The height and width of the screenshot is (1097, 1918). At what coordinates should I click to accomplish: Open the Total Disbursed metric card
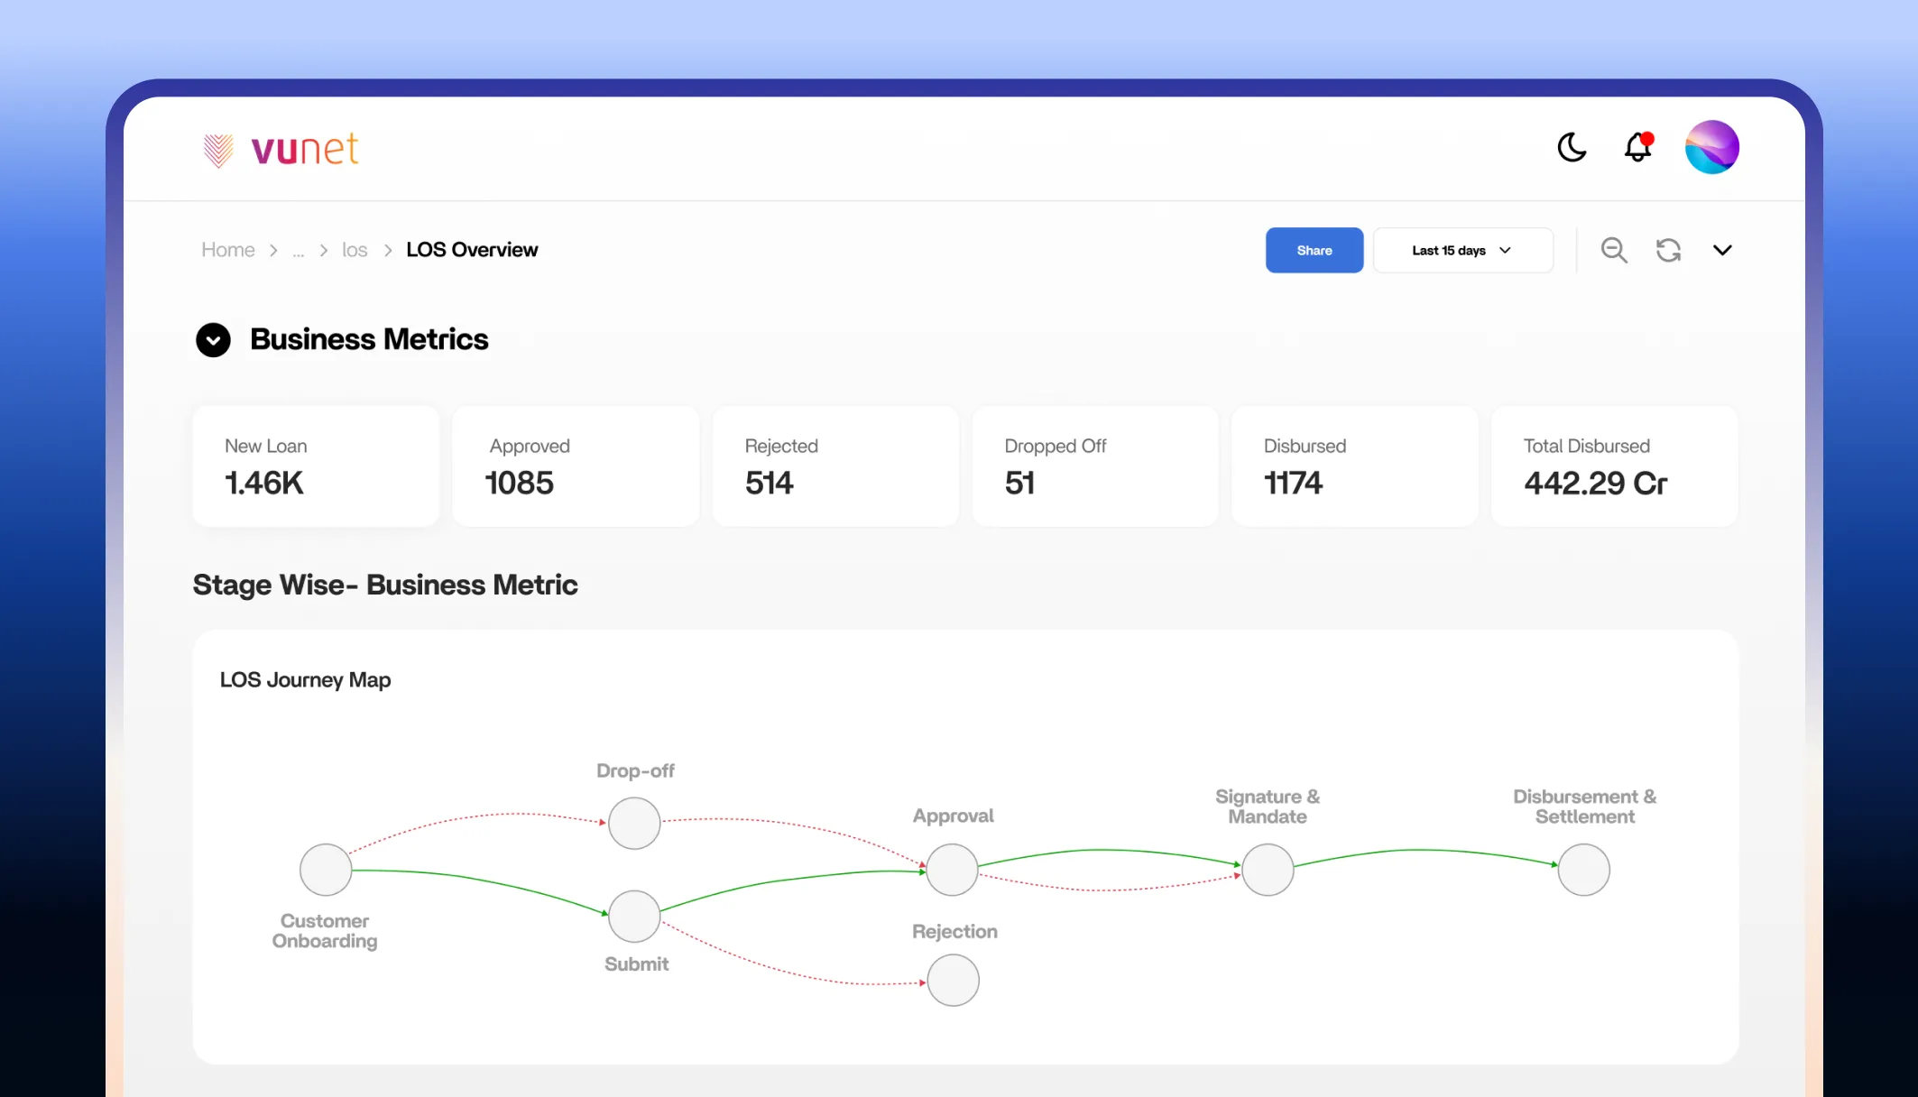(x=1614, y=466)
